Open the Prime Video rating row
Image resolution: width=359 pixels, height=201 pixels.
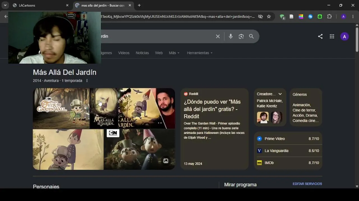288,139
